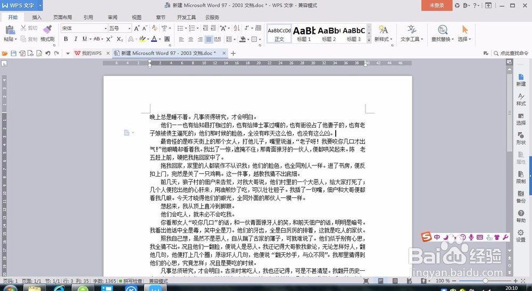Open a new tab with the plus button
The height and width of the screenshot is (291, 532).
[233, 53]
